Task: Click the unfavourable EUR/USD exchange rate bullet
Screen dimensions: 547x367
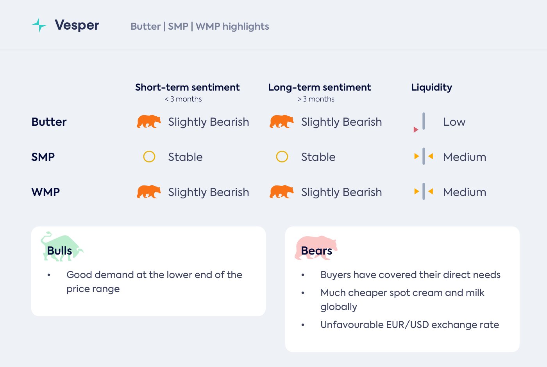Action: tap(409, 325)
